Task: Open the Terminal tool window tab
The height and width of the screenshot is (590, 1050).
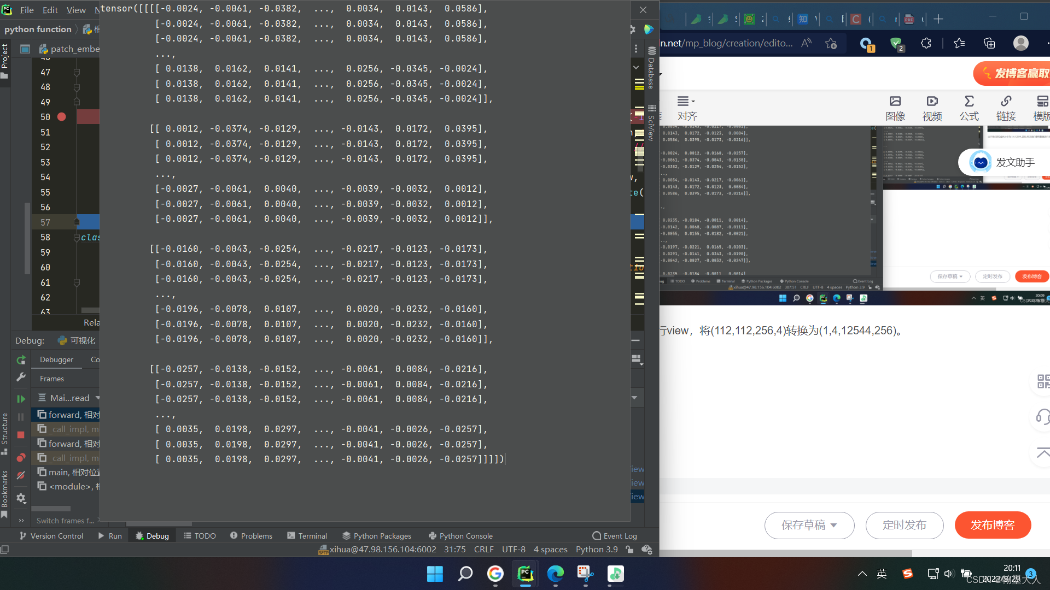Action: pyautogui.click(x=307, y=536)
